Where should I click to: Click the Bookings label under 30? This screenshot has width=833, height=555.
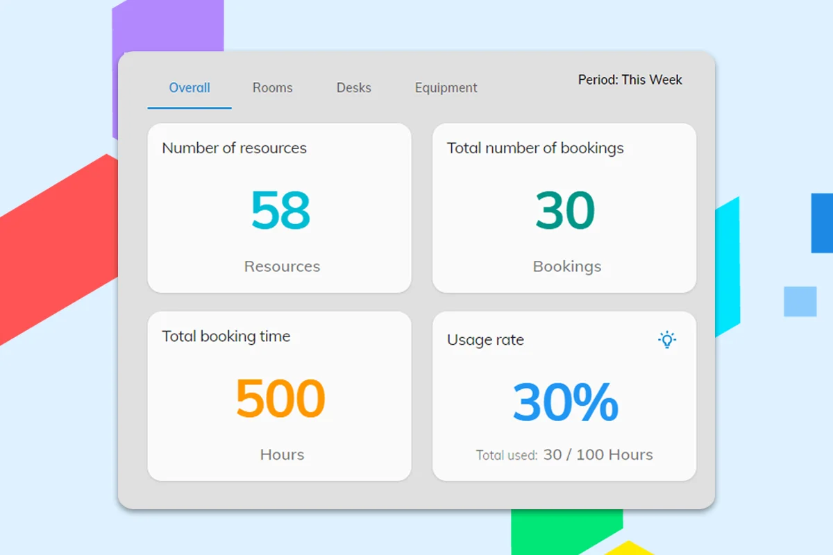click(567, 266)
